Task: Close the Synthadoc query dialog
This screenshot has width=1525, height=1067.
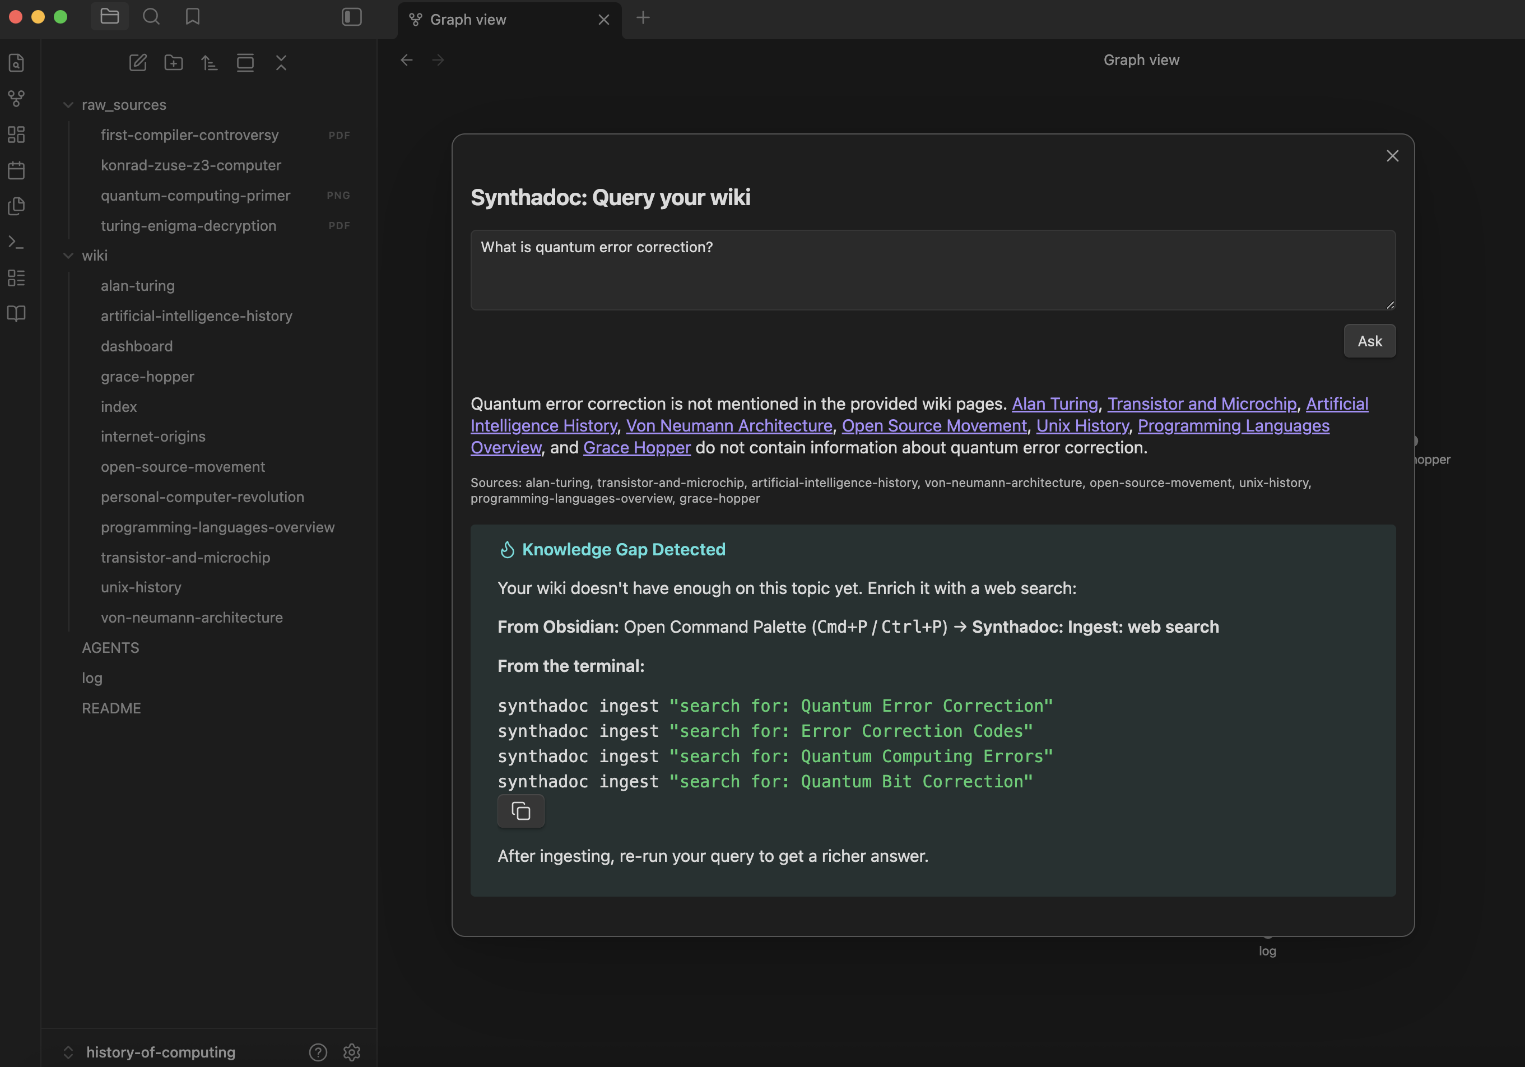Action: [x=1392, y=155]
